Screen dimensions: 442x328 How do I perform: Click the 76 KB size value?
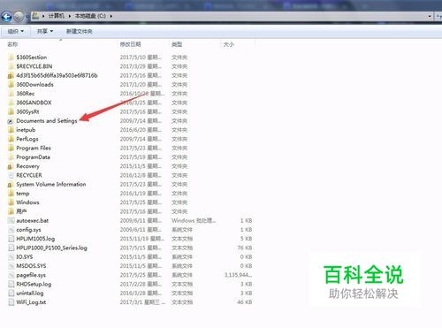pos(245,248)
